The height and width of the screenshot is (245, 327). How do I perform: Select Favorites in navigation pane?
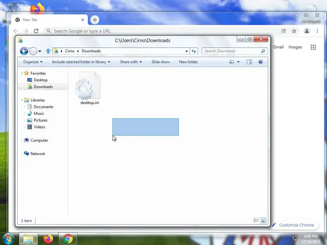38,73
